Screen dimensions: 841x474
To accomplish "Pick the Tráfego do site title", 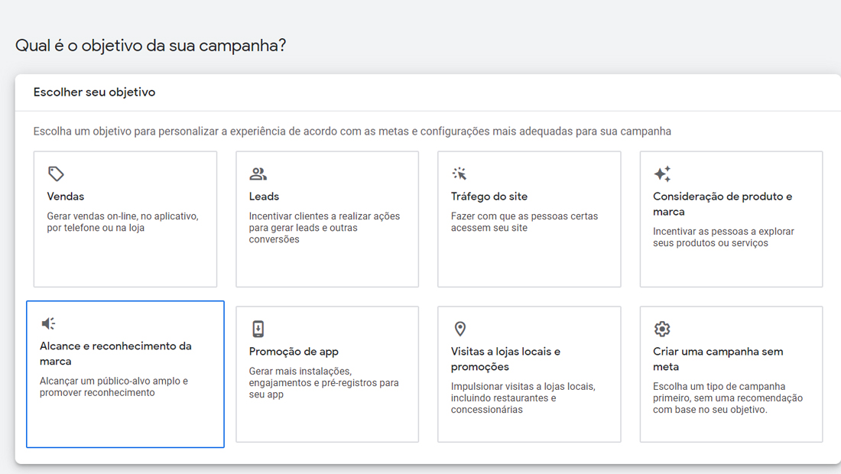I will (x=489, y=196).
